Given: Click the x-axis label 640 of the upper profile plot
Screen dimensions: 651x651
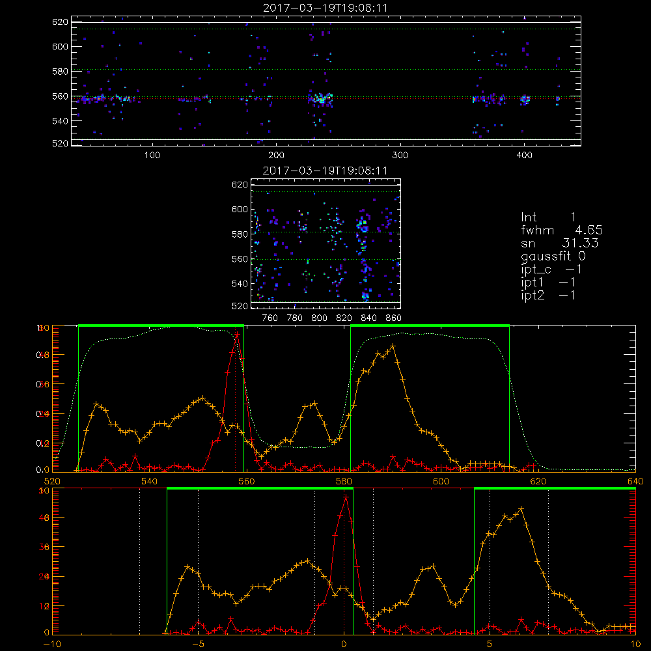Looking at the screenshot, I should click(x=635, y=482).
